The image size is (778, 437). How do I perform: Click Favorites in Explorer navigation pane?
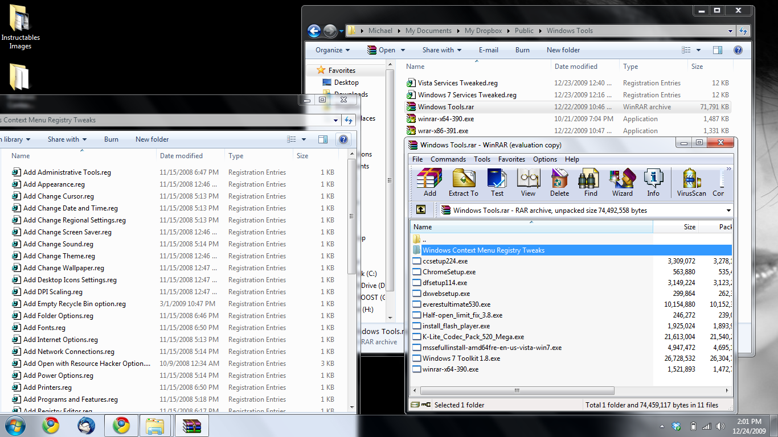tap(342, 71)
